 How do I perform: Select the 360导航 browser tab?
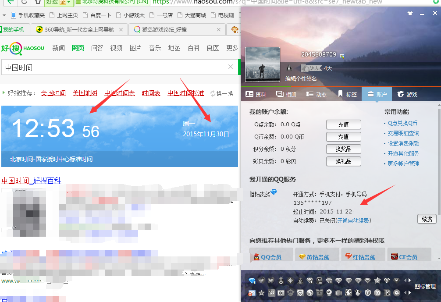(79, 29)
